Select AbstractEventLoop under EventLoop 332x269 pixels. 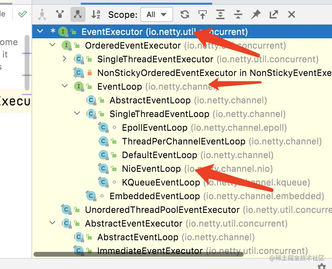click(x=182, y=100)
